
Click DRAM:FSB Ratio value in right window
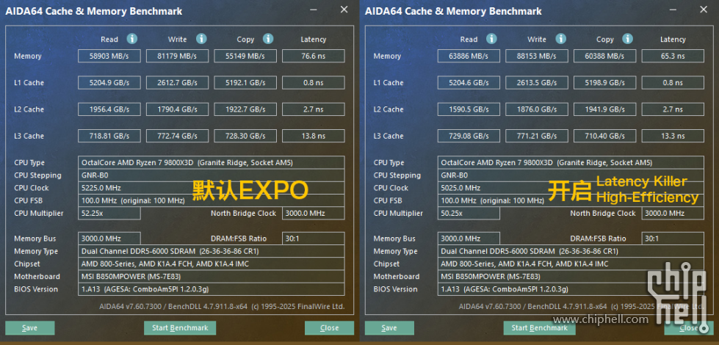[673, 239]
